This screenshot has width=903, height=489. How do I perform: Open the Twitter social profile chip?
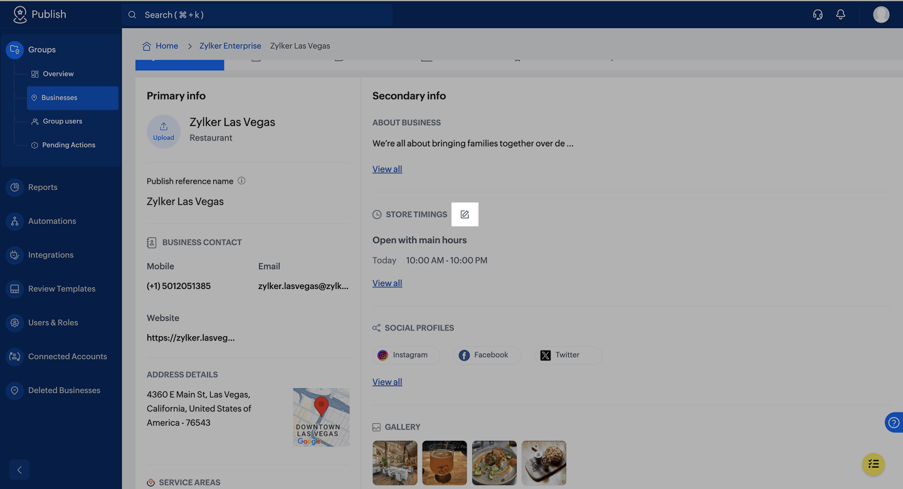569,355
